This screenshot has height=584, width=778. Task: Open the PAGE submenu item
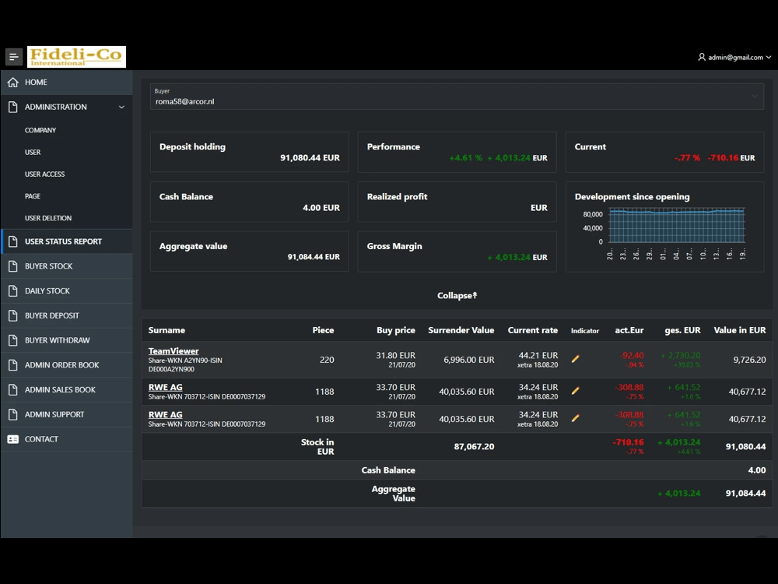[33, 196]
